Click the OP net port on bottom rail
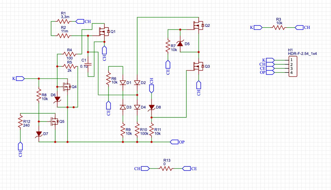This screenshot has width=331, height=190. pos(174,142)
